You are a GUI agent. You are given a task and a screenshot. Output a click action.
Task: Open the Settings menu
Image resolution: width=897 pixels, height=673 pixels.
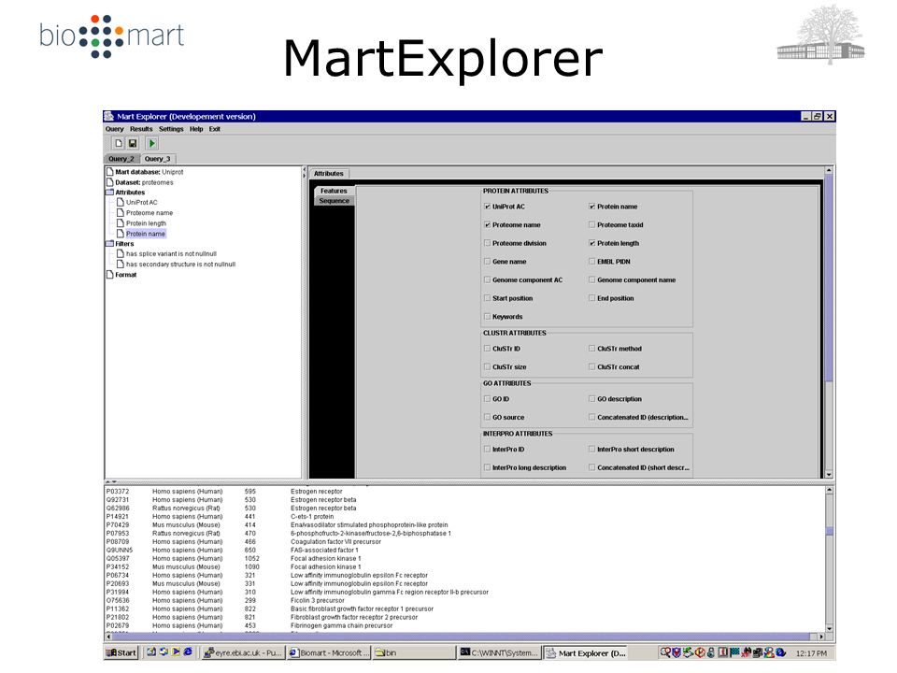pos(171,129)
